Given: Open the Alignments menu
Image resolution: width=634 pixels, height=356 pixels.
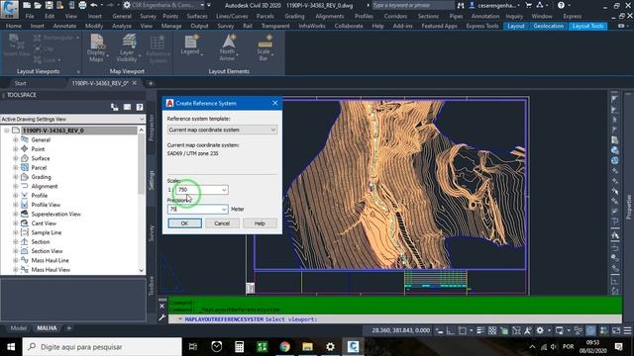Looking at the screenshot, I should coord(330,16).
